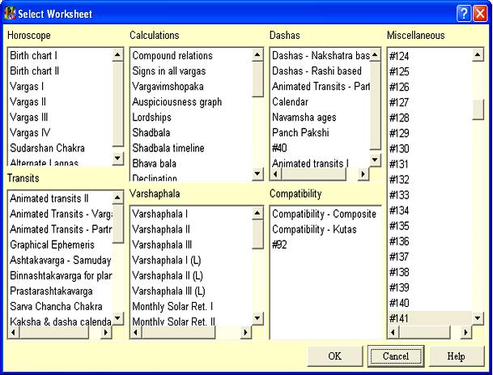Viewport: 493px width, 375px height.
Task: Select #141 in Miscellaneous list
Action: 399,317
